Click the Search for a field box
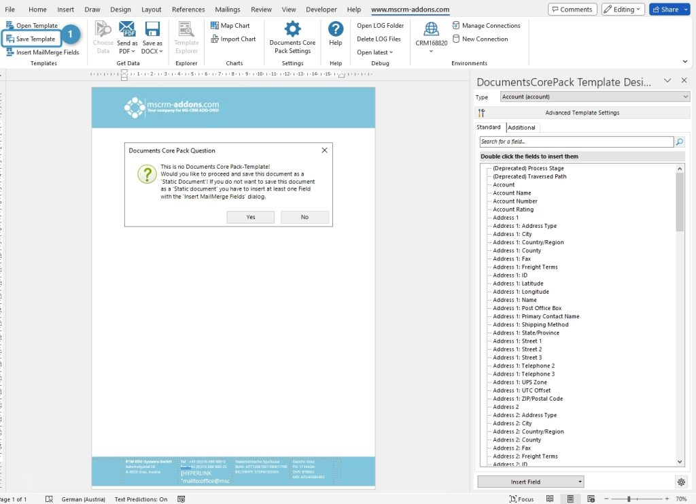This screenshot has width=696, height=504. pos(576,141)
